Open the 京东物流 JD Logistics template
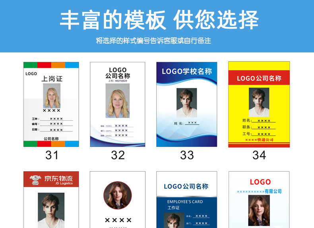This screenshot has height=228, width=314. tap(51, 199)
